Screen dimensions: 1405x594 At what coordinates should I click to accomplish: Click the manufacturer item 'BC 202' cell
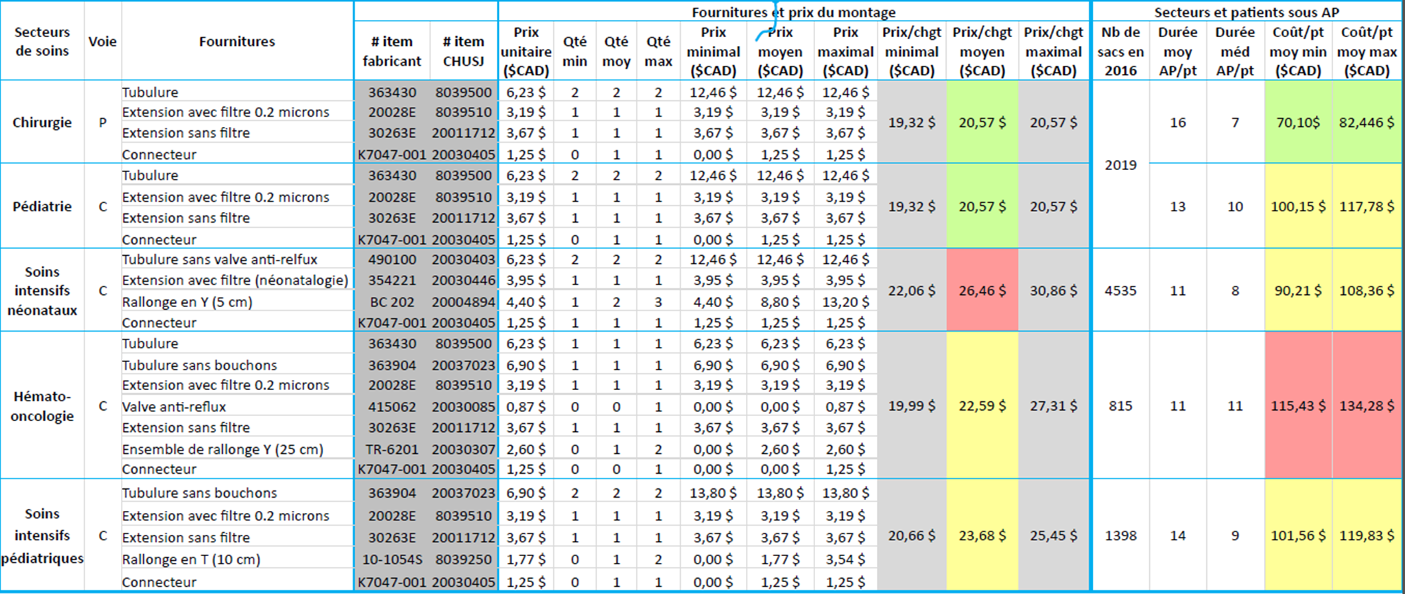[x=392, y=302]
